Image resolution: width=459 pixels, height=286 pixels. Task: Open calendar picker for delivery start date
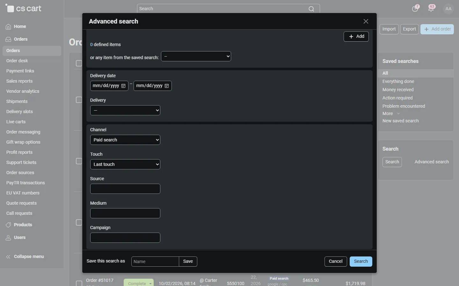(123, 86)
